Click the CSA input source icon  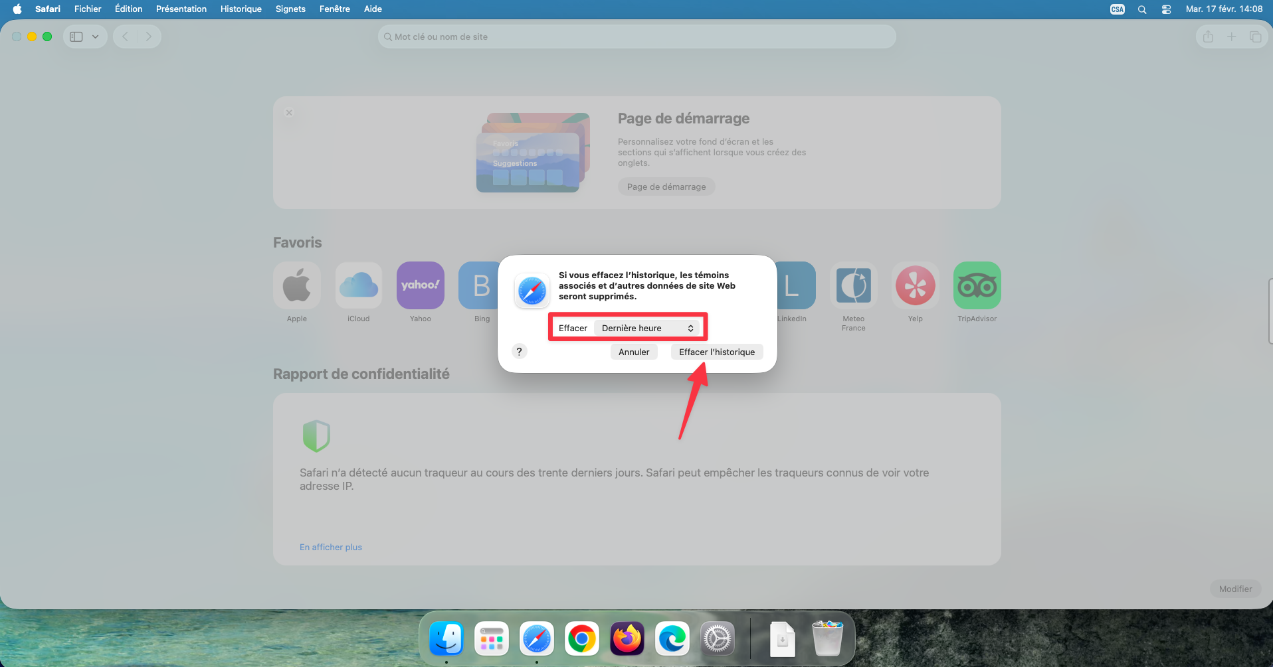1118,9
